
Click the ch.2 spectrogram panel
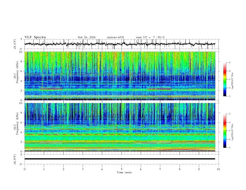(x=120, y=127)
